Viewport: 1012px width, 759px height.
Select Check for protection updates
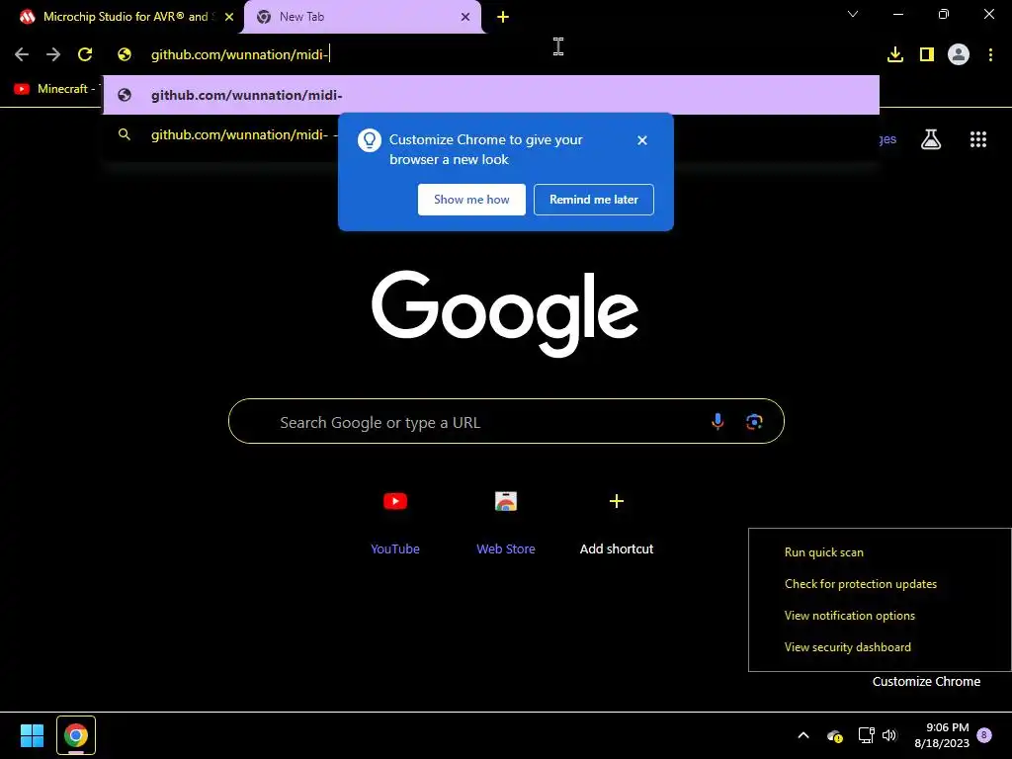(861, 584)
